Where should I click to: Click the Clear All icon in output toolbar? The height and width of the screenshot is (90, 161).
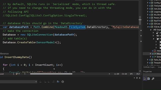(53, 82)
